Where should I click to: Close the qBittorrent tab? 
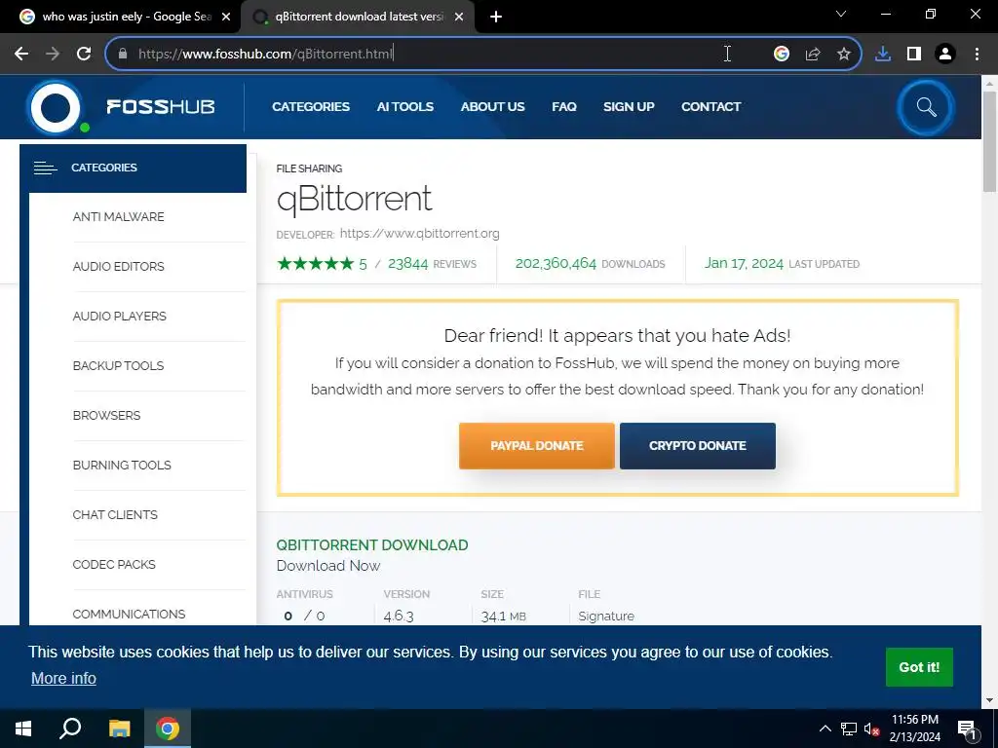point(458,17)
